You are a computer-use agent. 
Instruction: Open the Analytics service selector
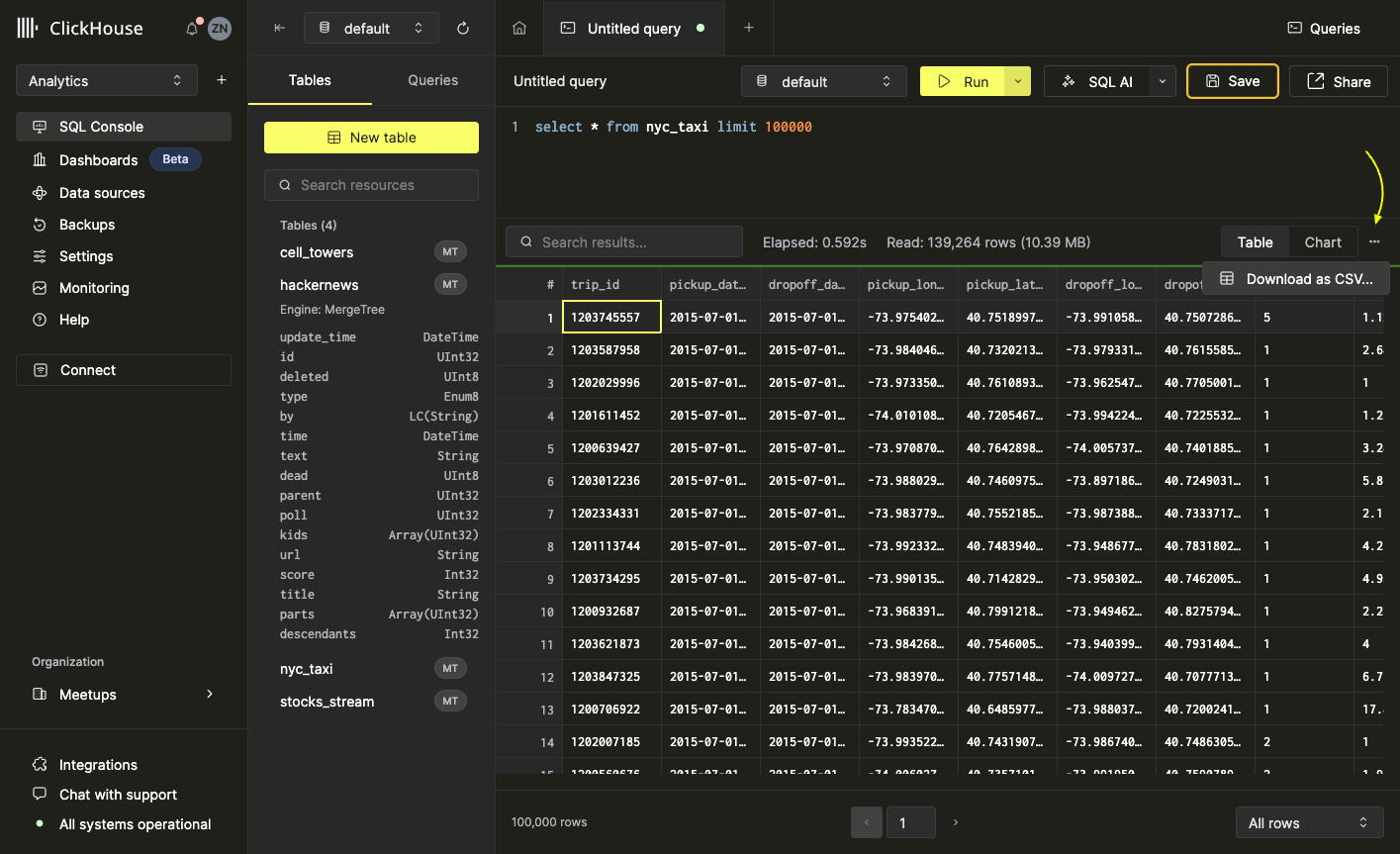coord(106,81)
